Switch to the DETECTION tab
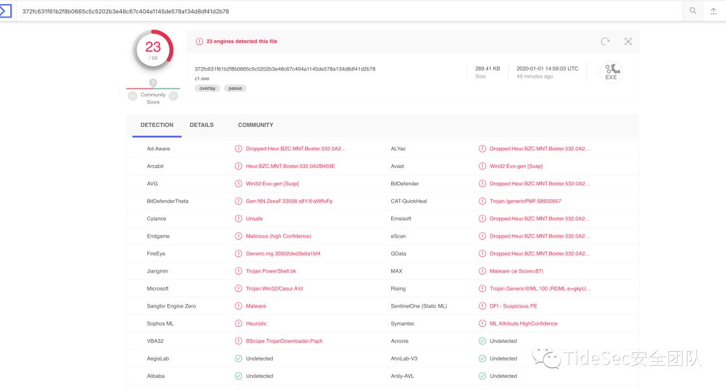This screenshot has height=390, width=726. [x=157, y=126]
